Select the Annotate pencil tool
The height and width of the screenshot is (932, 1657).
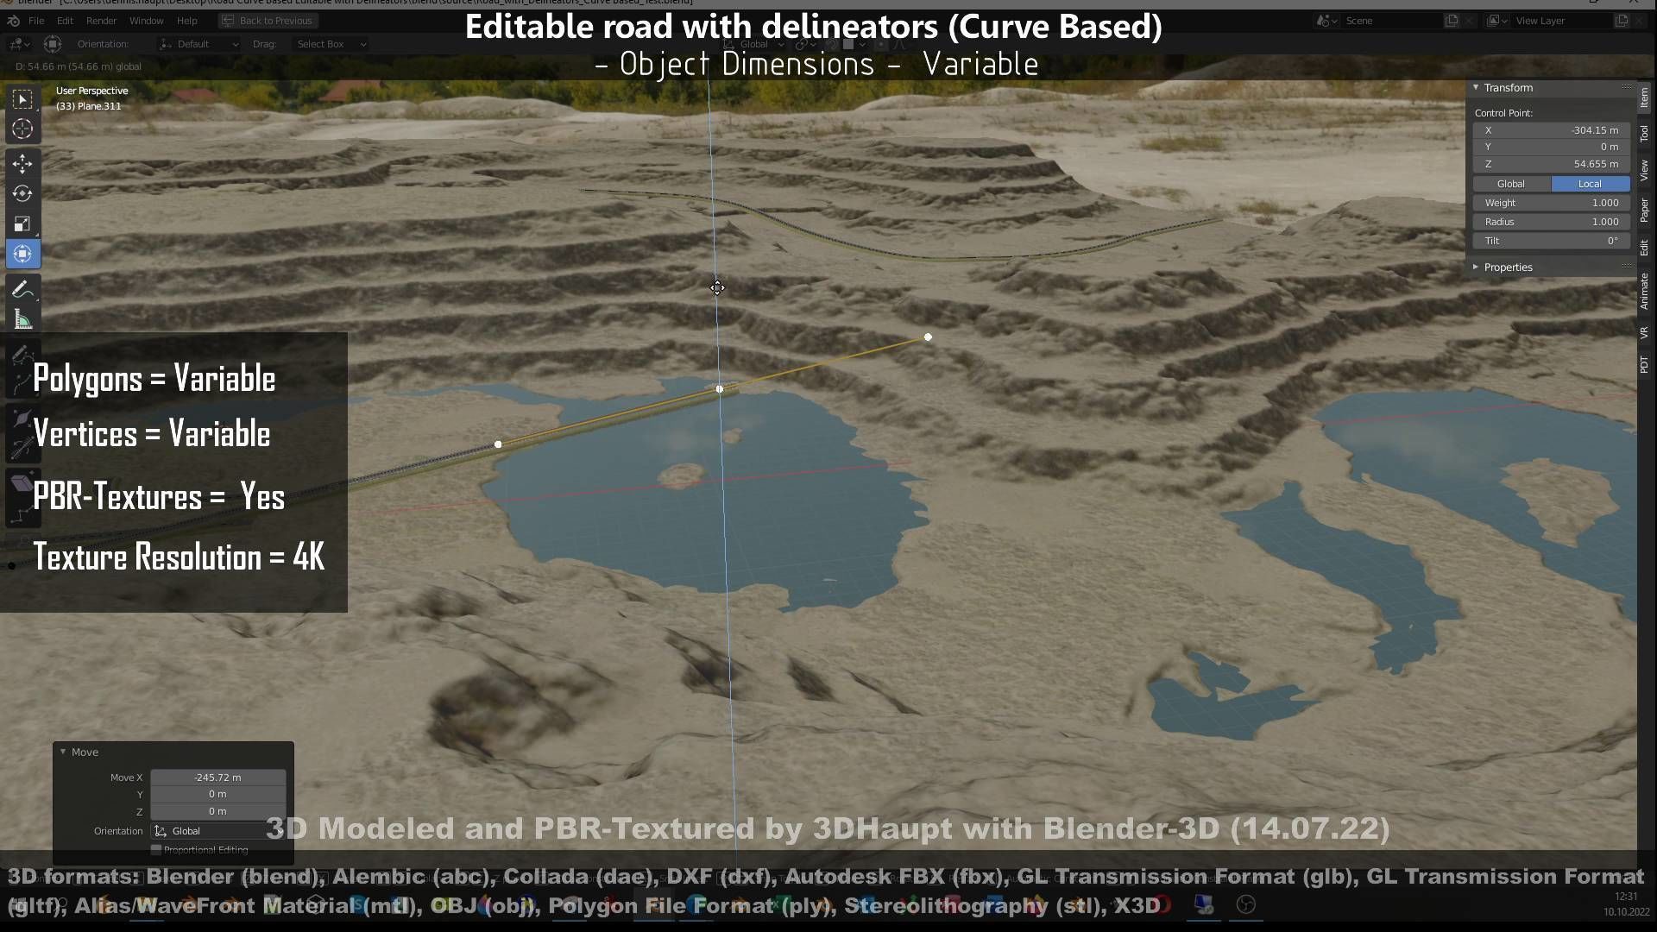(22, 290)
